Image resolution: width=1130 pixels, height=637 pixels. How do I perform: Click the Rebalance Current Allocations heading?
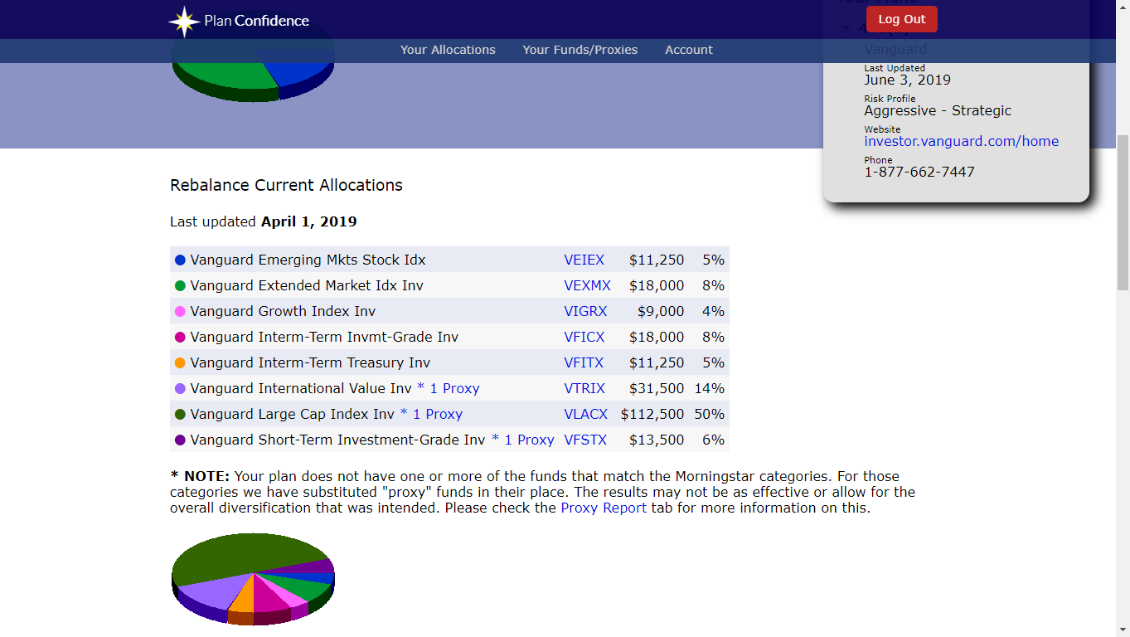[286, 185]
